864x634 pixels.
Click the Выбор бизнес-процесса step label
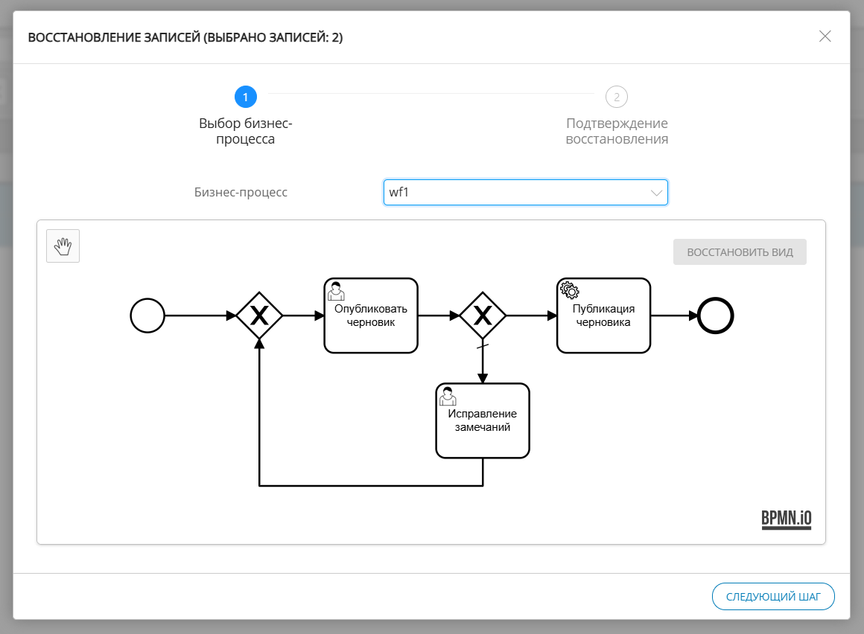click(245, 131)
